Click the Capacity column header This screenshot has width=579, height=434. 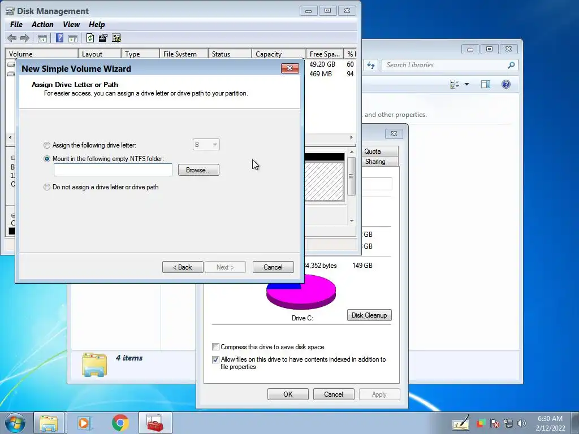click(279, 54)
